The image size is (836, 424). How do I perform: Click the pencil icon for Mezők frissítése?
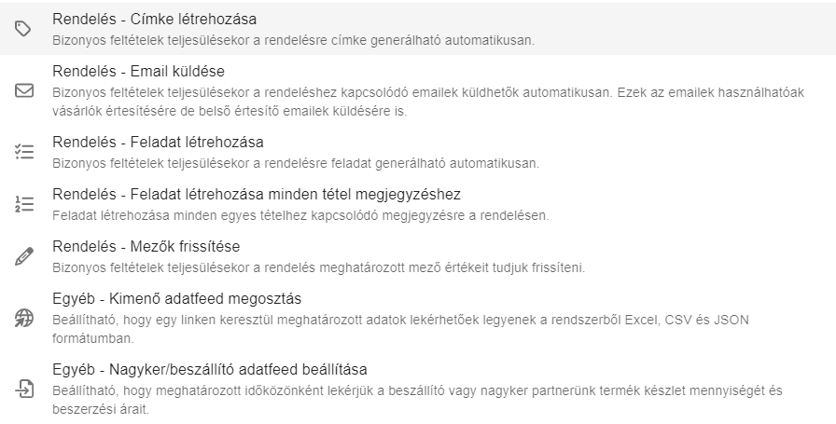25,257
